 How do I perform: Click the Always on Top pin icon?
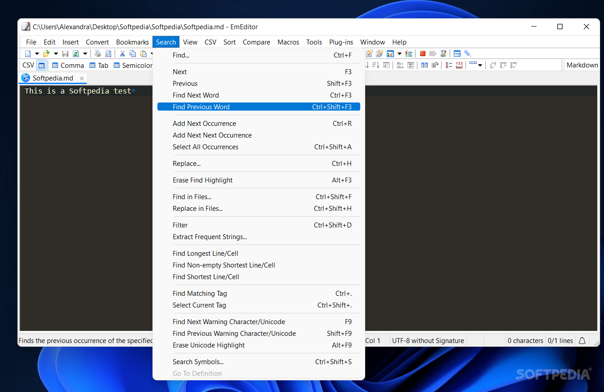point(468,53)
